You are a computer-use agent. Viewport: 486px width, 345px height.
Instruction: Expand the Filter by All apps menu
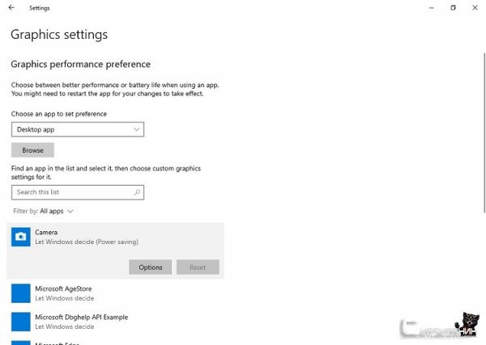(44, 211)
